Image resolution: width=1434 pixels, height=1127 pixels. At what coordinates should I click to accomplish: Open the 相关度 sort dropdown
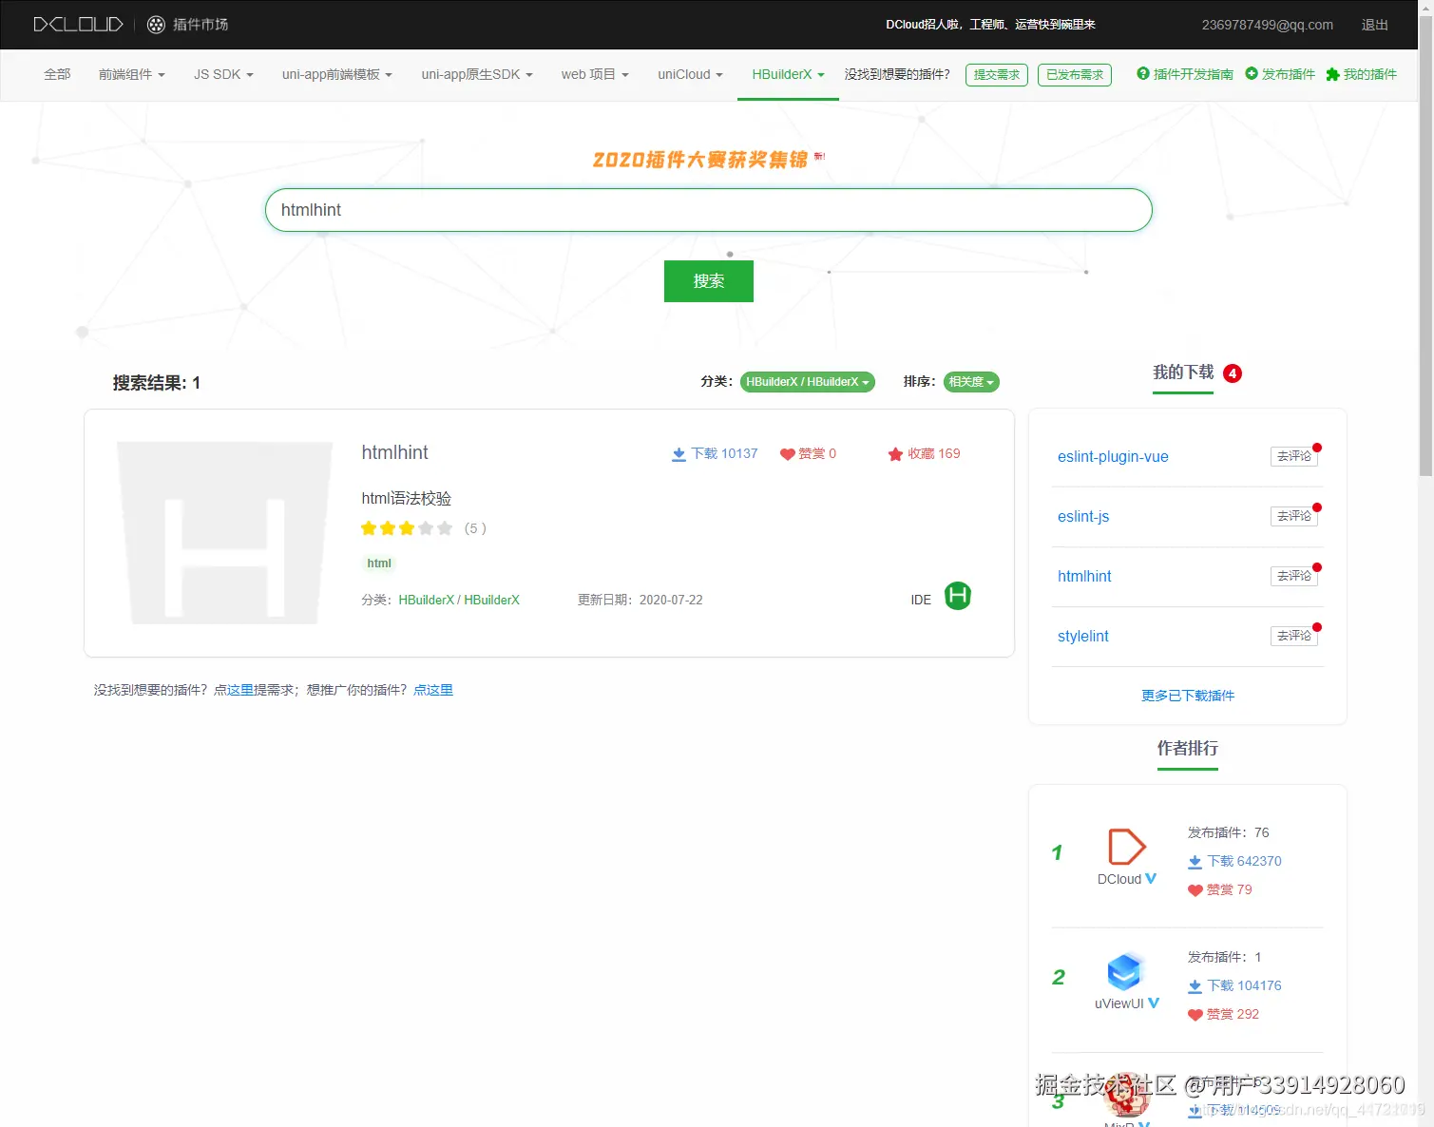tap(970, 381)
